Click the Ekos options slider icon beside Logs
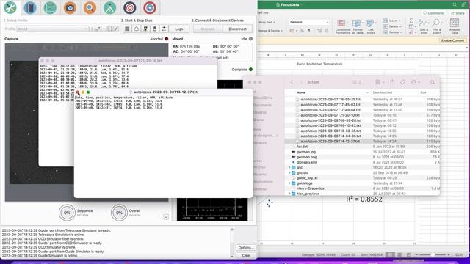This screenshot has height=264, width=470. 164,29
